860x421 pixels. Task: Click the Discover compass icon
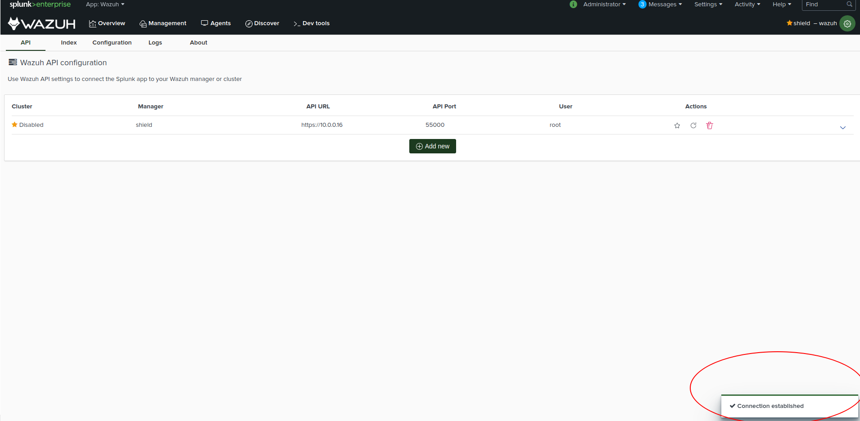coord(249,23)
